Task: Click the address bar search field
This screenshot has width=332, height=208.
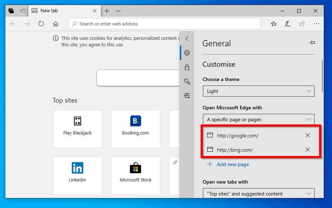Action: [164, 24]
